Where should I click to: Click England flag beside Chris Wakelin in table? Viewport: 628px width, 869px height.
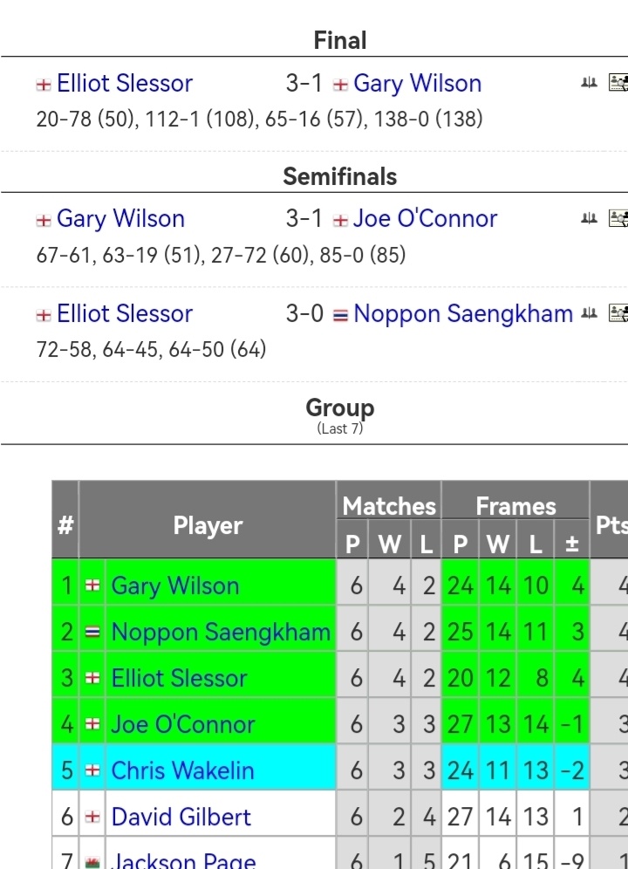(x=92, y=771)
